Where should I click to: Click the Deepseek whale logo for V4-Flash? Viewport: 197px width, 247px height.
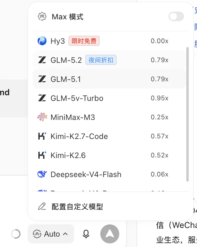coord(42,174)
